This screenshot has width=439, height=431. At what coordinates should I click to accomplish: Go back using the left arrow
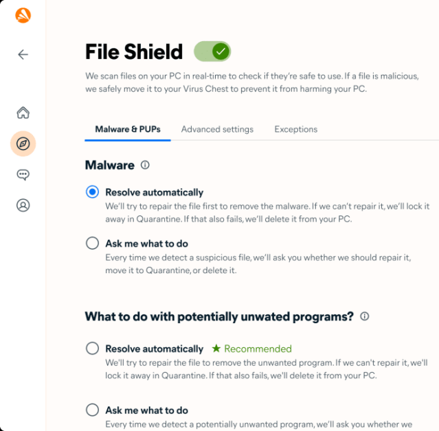23,54
